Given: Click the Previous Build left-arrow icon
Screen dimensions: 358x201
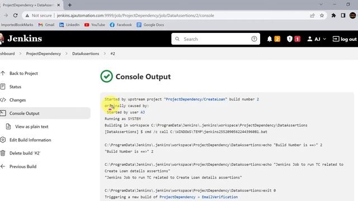Looking at the screenshot, I should point(3,166).
